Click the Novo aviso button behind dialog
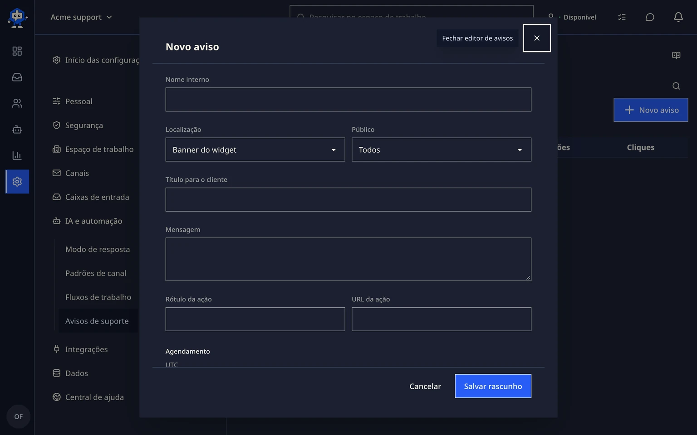The height and width of the screenshot is (435, 697). (651, 110)
